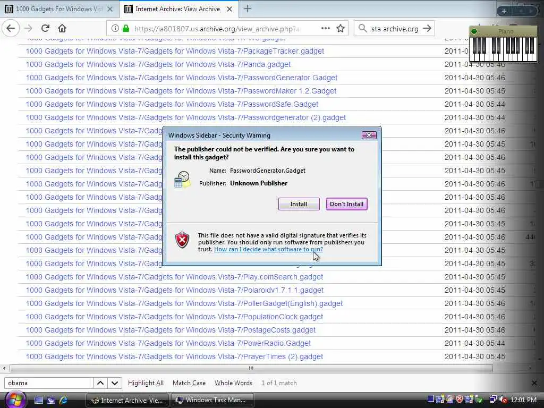Screen dimensions: 544x408
Task: Switch to Internet Archive taskbar window
Action: 127,401
